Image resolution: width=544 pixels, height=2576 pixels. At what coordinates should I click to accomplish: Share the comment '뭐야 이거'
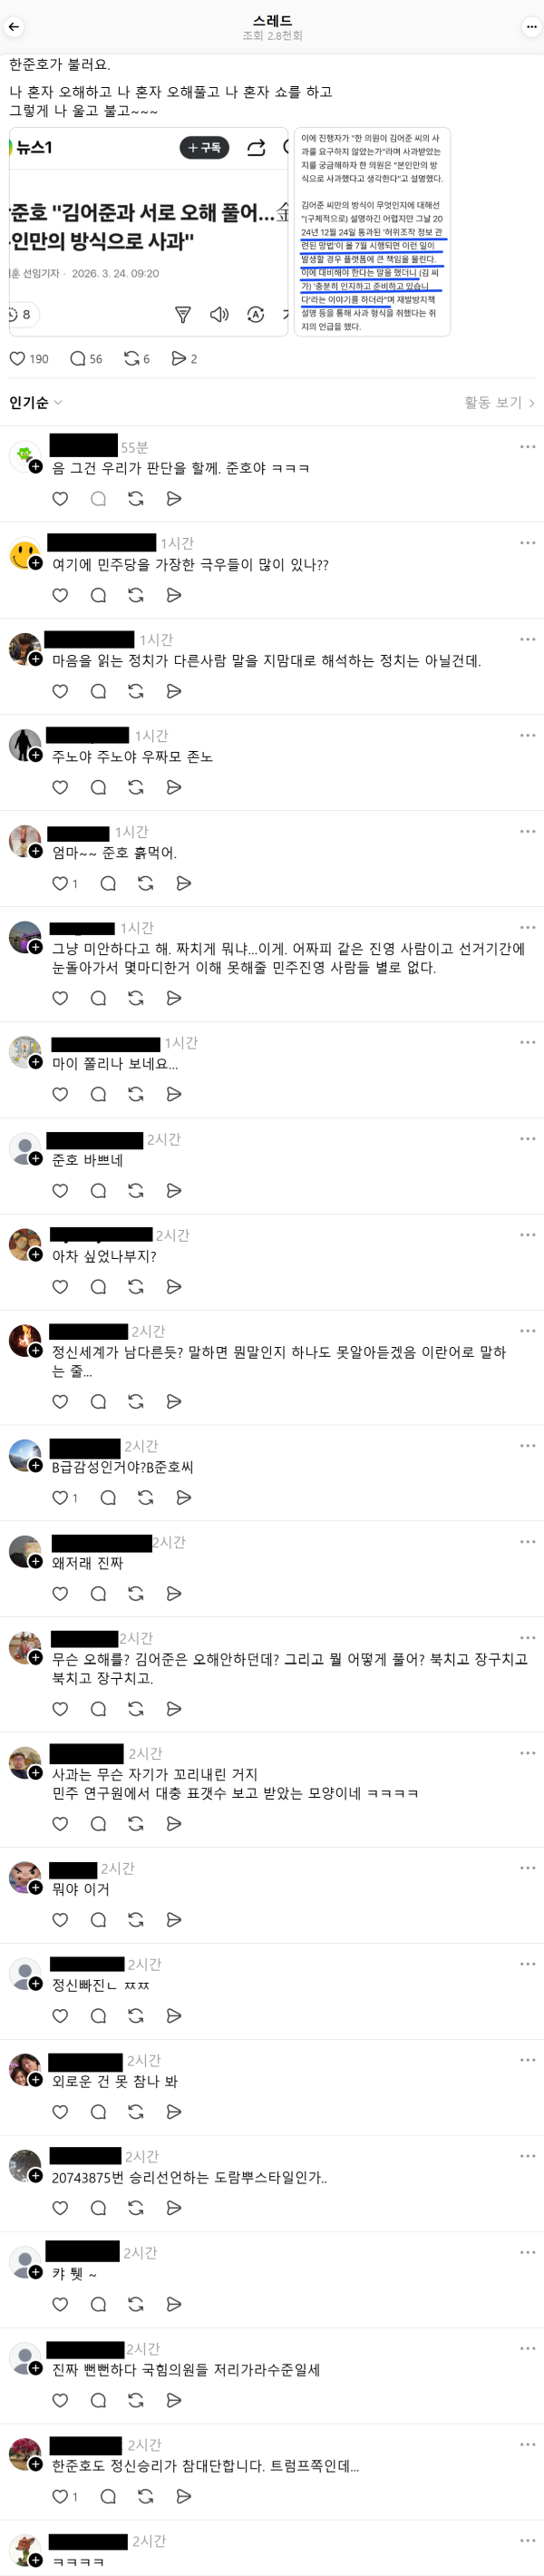click(174, 1919)
